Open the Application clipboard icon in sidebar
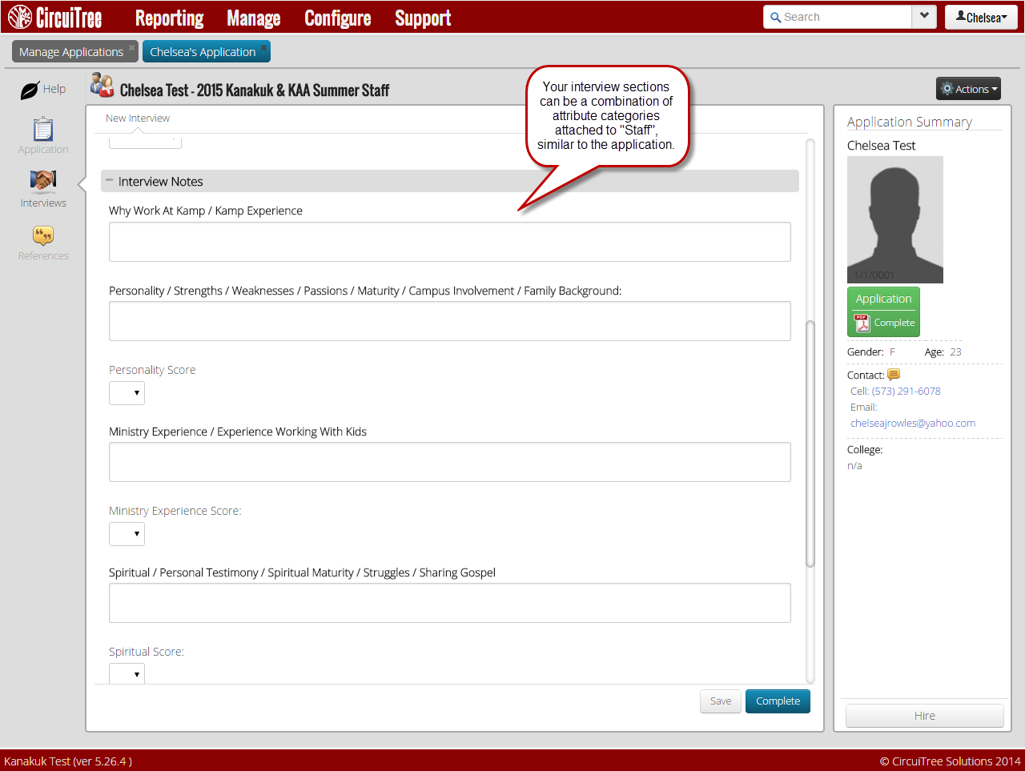 pos(43,129)
